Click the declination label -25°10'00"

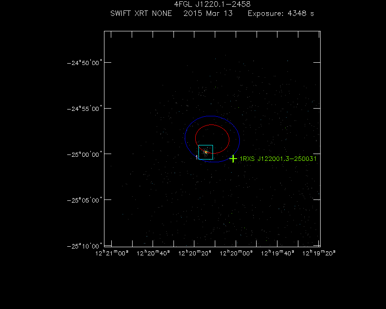(x=84, y=246)
